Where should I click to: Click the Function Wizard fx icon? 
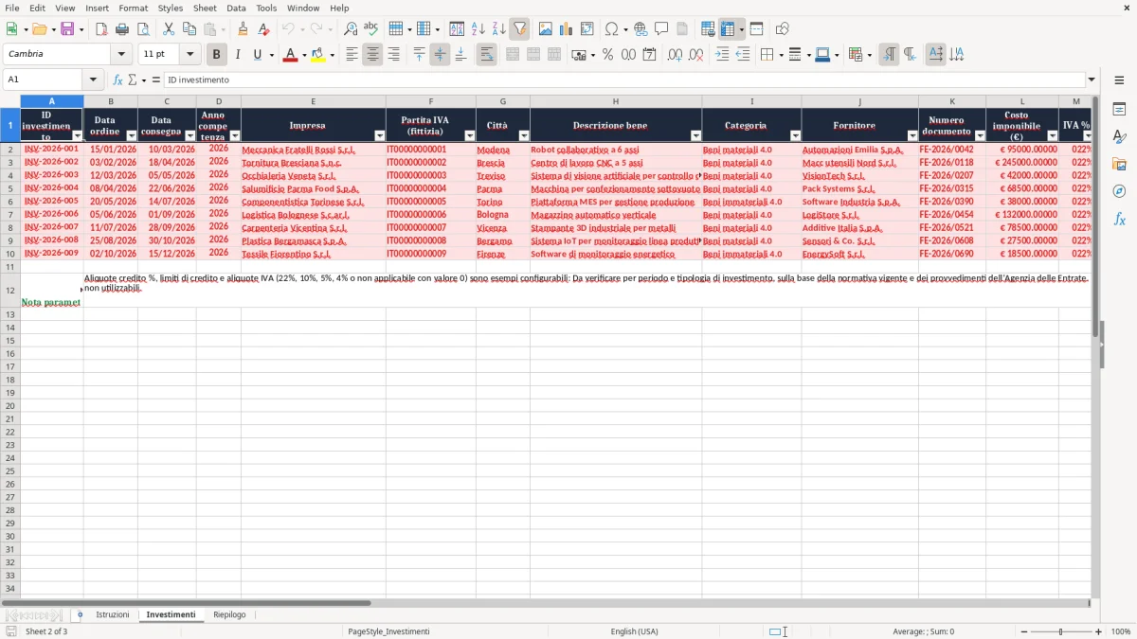(117, 80)
